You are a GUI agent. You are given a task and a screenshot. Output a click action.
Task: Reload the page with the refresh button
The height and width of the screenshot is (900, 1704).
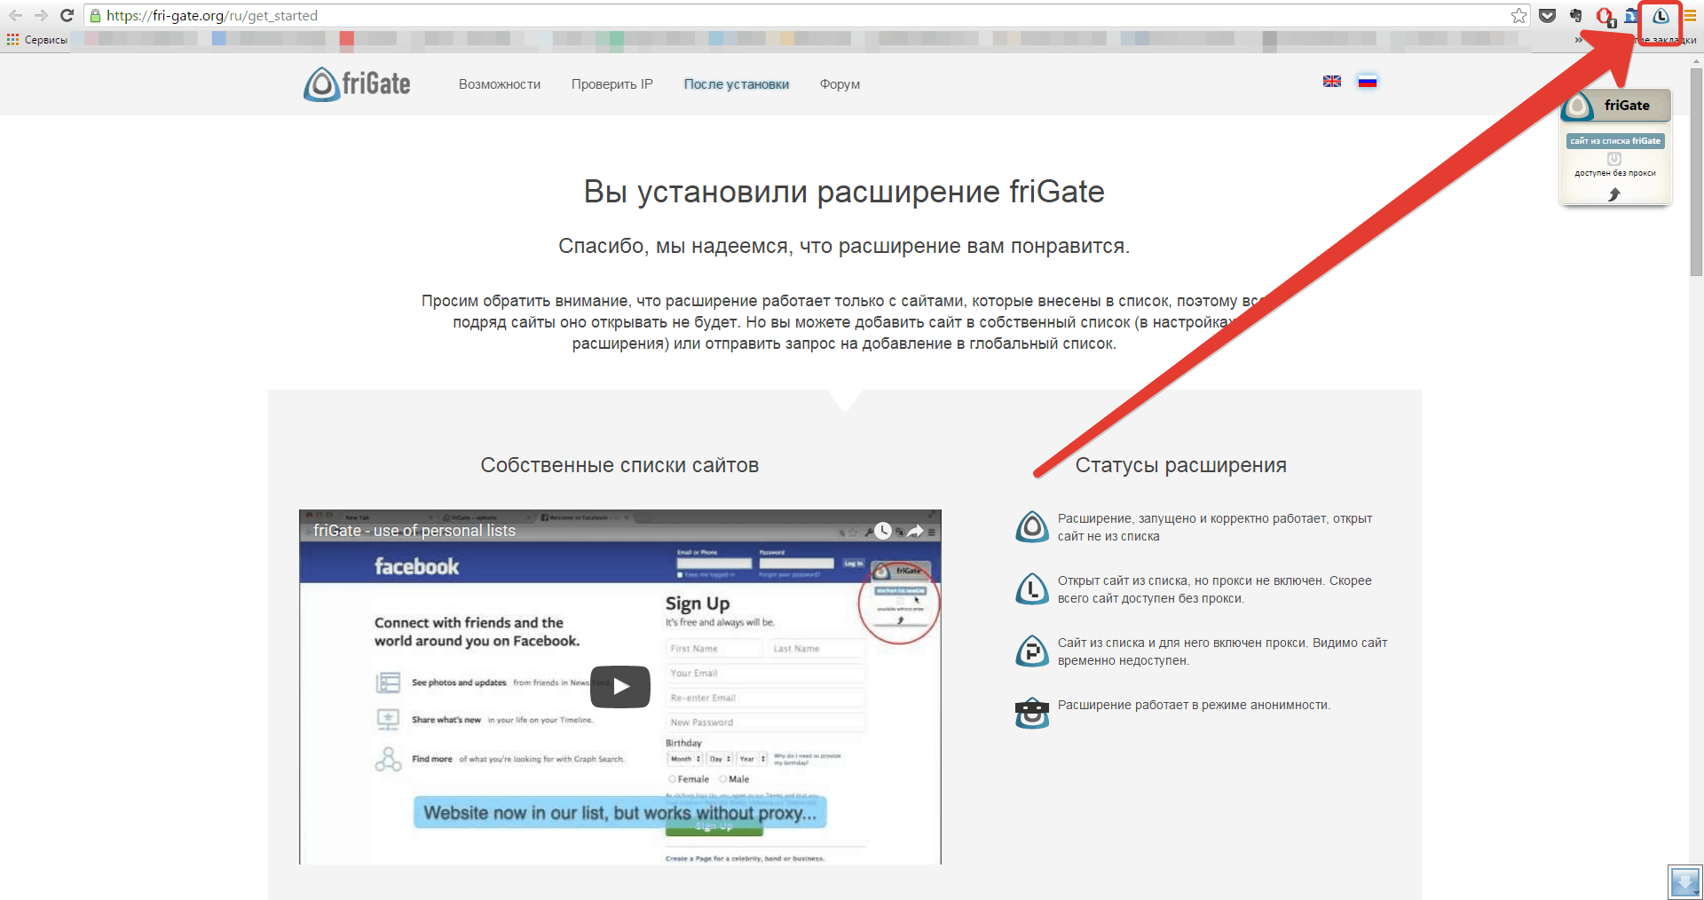[67, 16]
